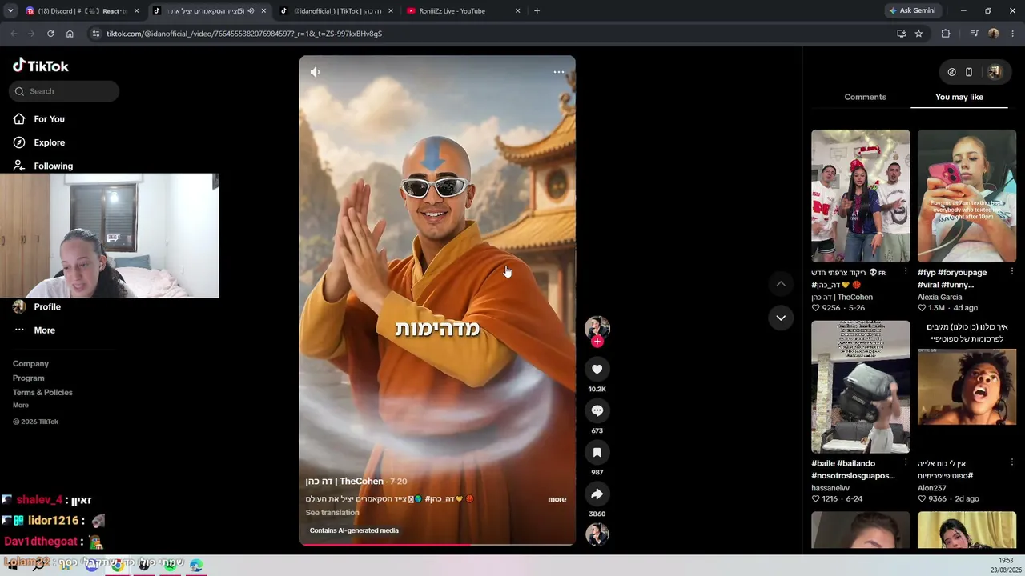Go back in browser history
The width and height of the screenshot is (1025, 576).
click(x=14, y=34)
